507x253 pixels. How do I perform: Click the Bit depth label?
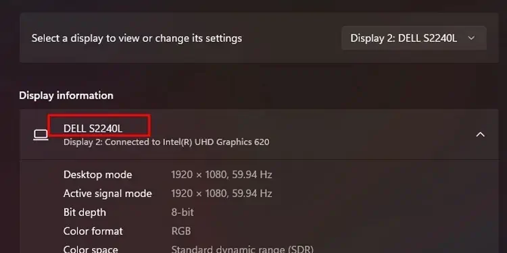click(84, 213)
